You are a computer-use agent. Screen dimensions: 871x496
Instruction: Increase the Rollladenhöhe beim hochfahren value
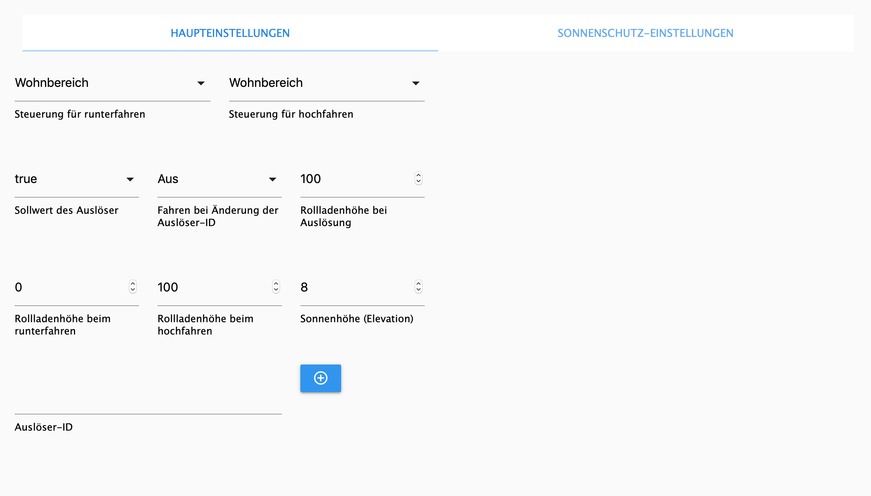tap(276, 284)
